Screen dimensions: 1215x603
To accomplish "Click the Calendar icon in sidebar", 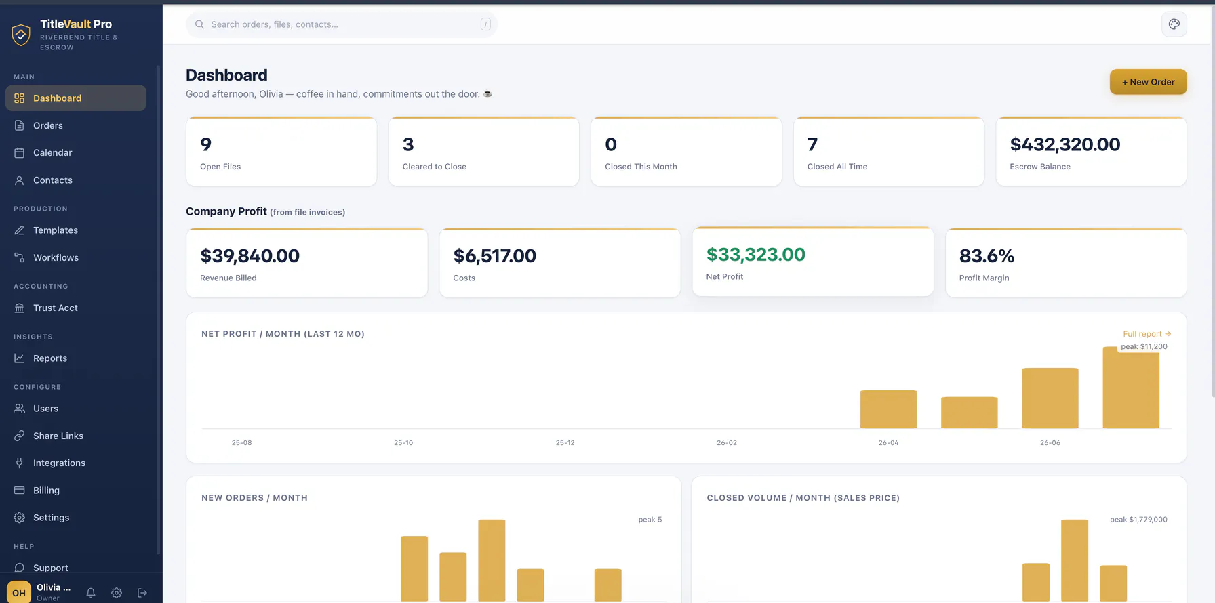I will 19,152.
